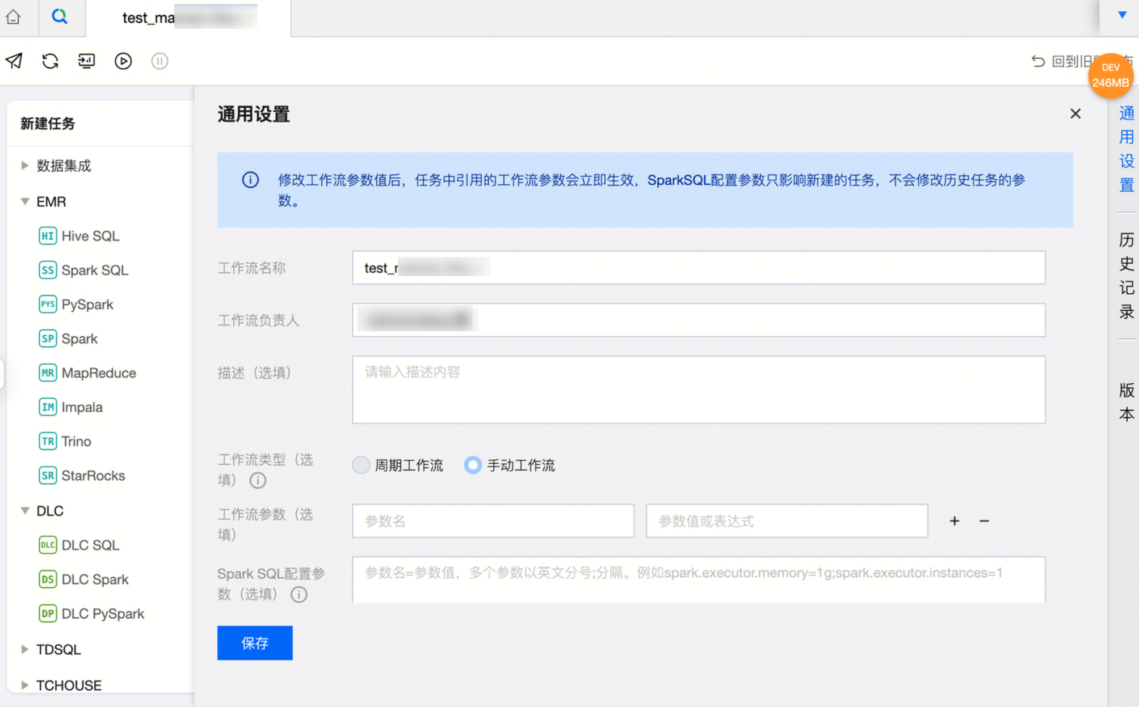Open top-right blue dropdown arrow
This screenshot has height=707, width=1139.
(x=1122, y=15)
